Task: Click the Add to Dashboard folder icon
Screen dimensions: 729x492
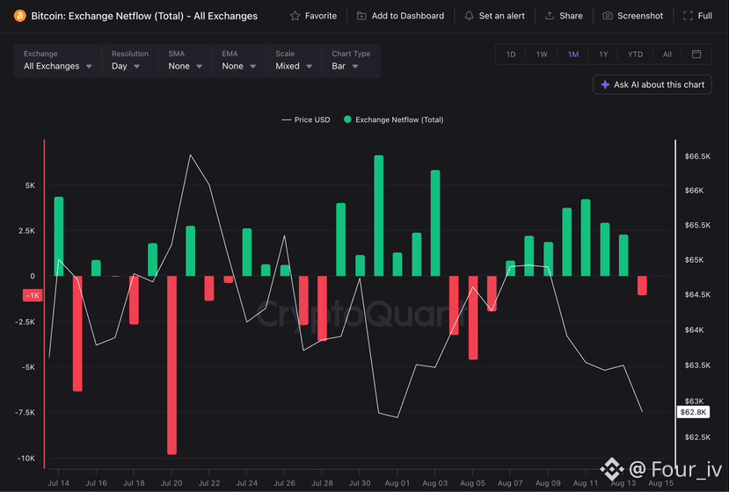Action: click(x=361, y=16)
